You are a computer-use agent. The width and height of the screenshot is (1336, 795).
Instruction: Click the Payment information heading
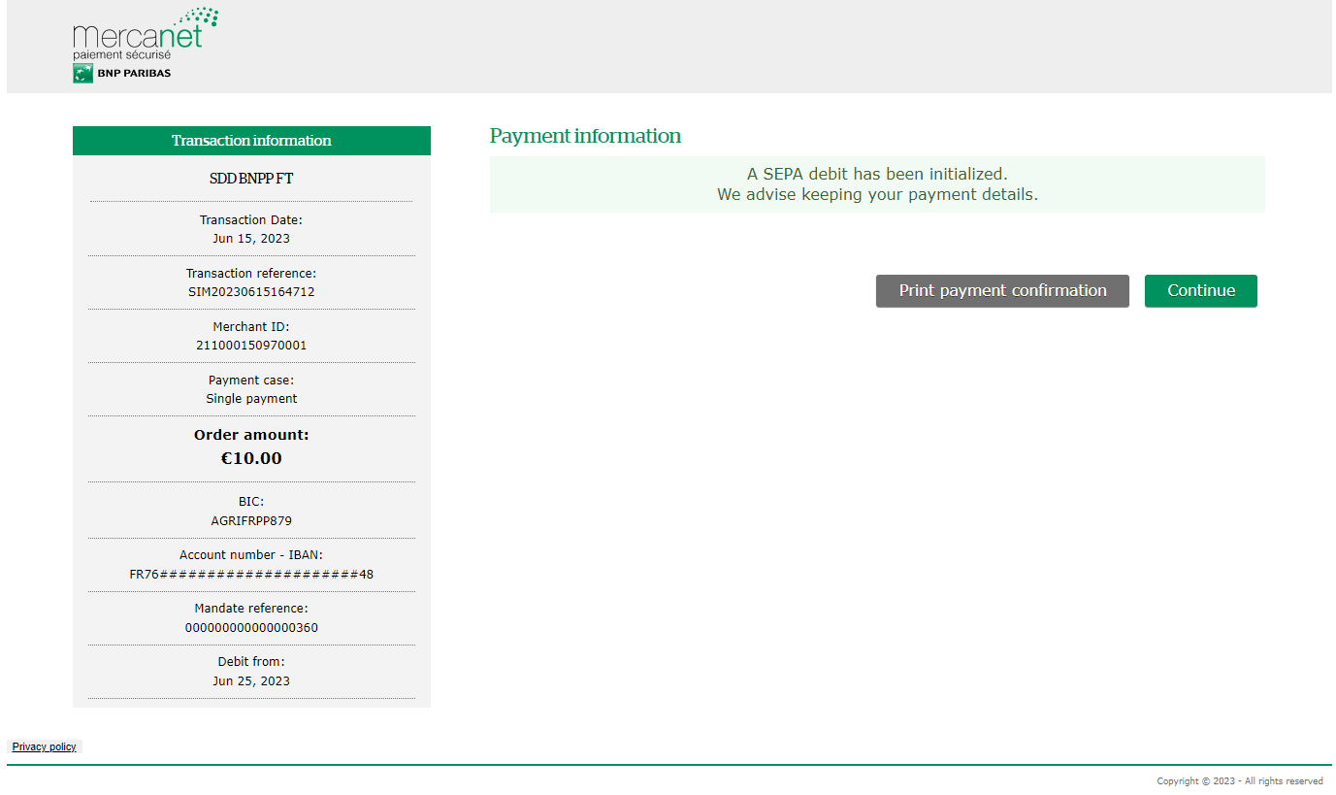tap(585, 136)
